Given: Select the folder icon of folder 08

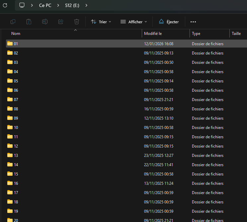Looking at the screenshot, I should click(x=10, y=109).
